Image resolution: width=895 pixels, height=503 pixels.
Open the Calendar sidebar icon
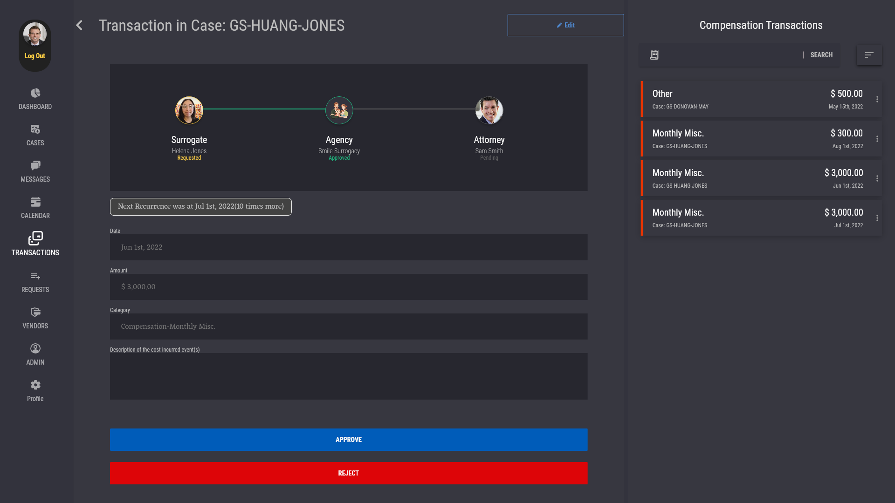click(35, 202)
